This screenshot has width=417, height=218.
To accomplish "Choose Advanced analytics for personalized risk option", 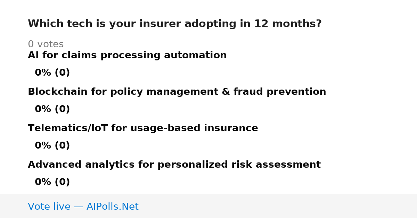I will [174, 165].
